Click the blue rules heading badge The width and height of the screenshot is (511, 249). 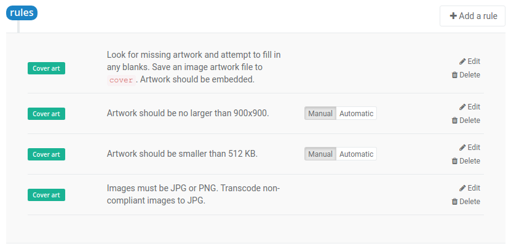point(22,13)
